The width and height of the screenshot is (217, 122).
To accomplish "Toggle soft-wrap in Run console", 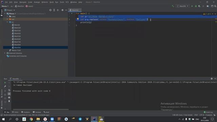I will (9, 90).
